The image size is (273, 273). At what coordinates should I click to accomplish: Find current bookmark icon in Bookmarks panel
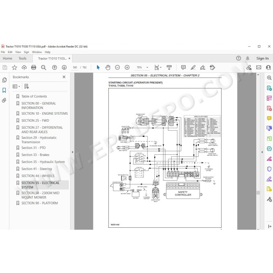[x=27, y=86]
